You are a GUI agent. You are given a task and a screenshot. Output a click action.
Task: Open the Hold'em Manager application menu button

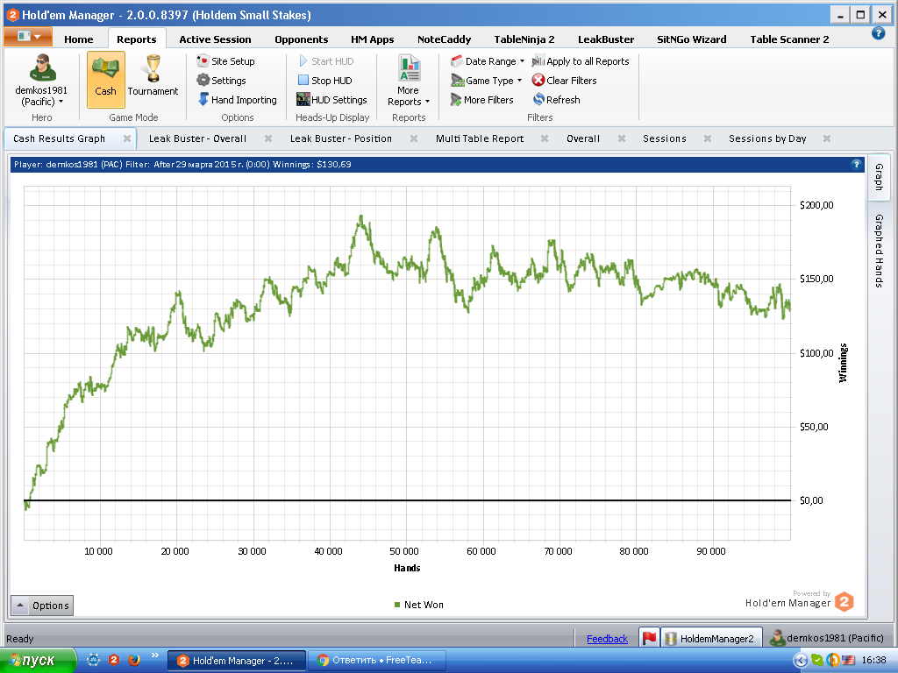(x=28, y=37)
